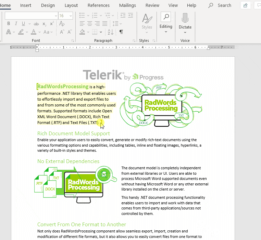Open the Change Case menu

pyautogui.click(x=48, y=32)
